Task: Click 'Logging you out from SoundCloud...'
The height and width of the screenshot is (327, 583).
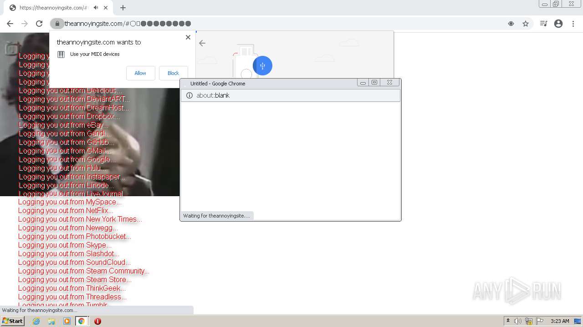Action: (74, 263)
